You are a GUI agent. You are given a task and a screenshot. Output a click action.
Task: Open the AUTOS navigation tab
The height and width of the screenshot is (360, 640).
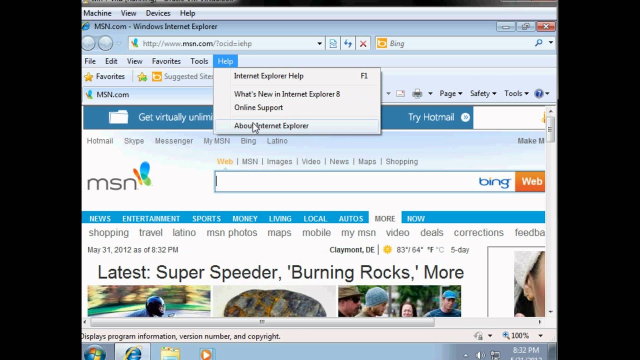(351, 218)
